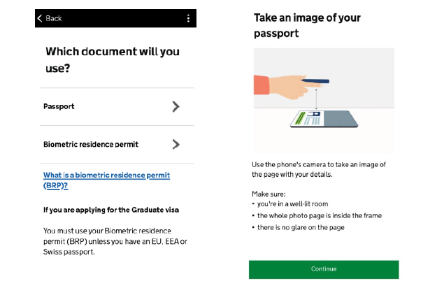Click the 'Take an image of your passport' heading
Image resolution: width=444 pixels, height=295 pixels.
point(307,25)
